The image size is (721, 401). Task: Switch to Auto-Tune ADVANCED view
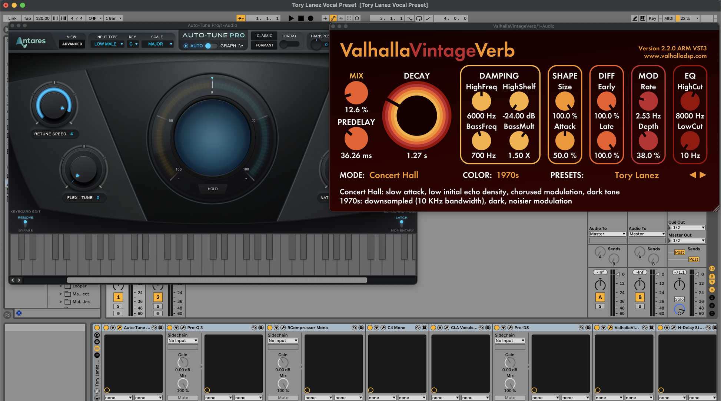coord(72,44)
